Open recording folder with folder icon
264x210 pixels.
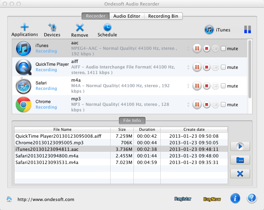[x=239, y=160]
